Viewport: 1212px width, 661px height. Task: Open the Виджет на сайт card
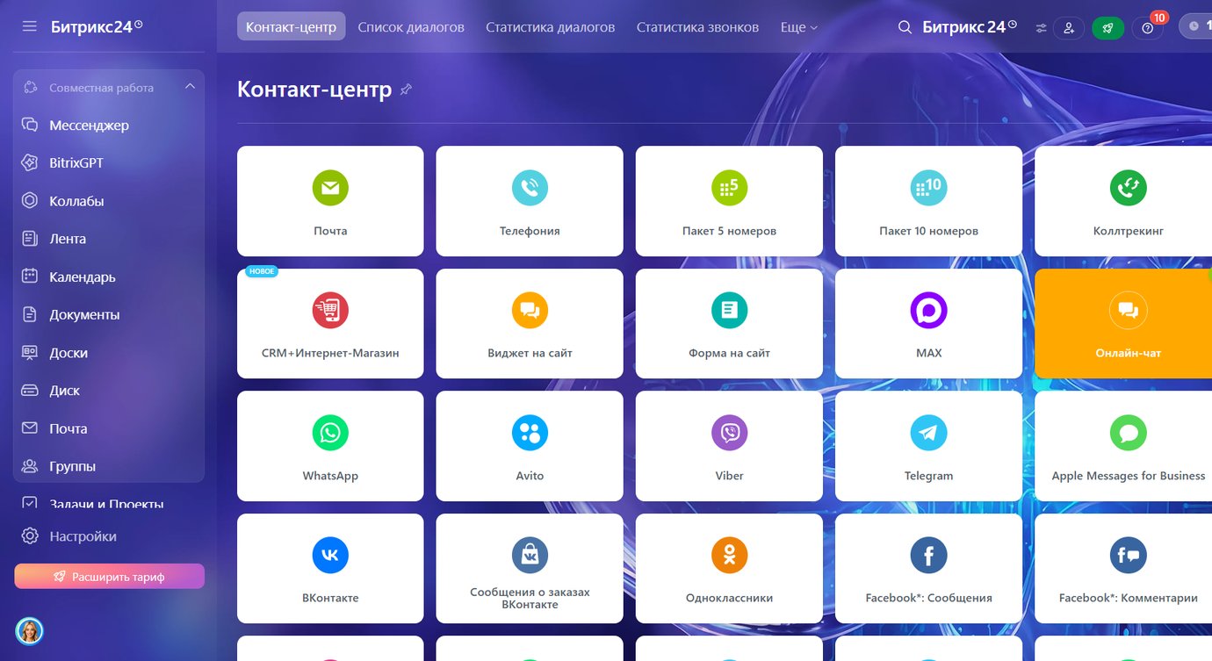[x=530, y=324]
